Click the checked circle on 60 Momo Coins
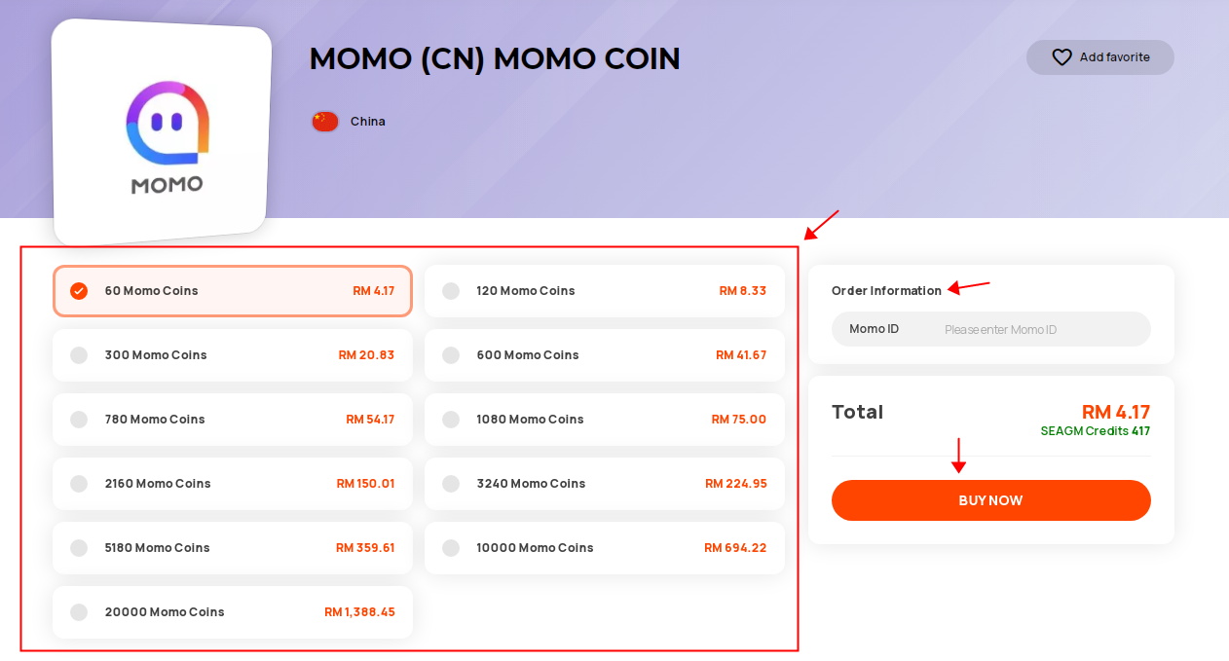This screenshot has height=661, width=1229. (79, 291)
